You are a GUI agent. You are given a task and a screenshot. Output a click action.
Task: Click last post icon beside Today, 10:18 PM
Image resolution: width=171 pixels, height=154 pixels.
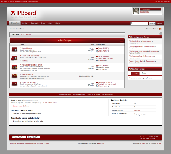click(97, 56)
